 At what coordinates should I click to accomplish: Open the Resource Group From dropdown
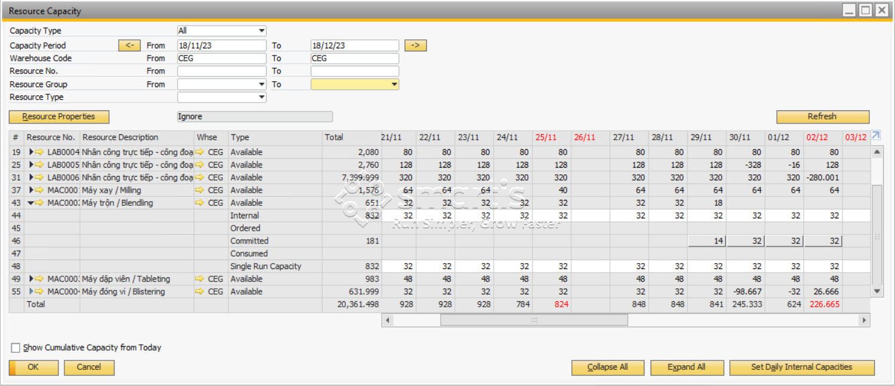click(261, 85)
